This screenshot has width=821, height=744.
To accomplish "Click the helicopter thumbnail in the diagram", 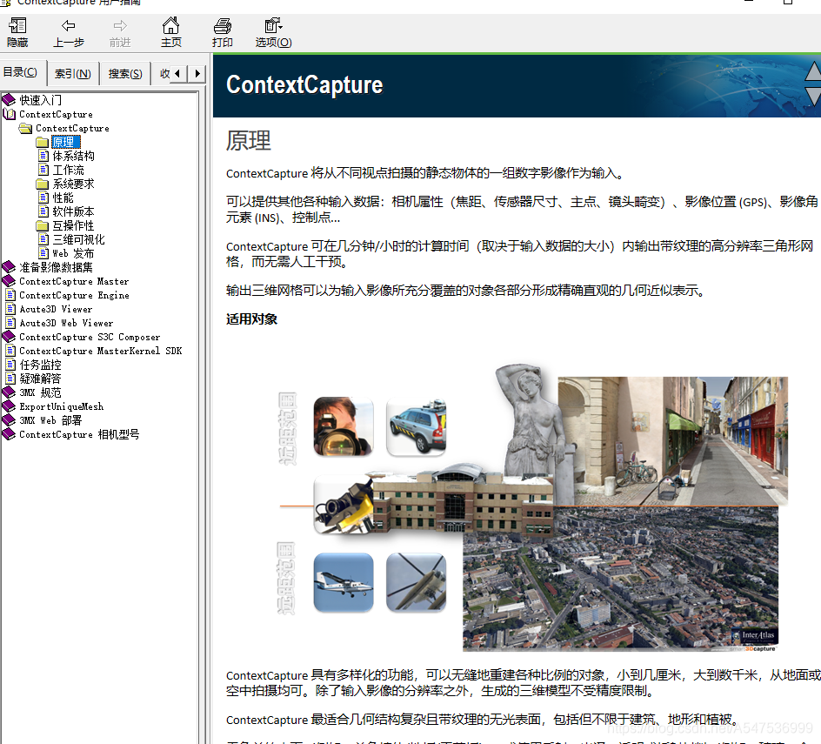I will coord(416,582).
